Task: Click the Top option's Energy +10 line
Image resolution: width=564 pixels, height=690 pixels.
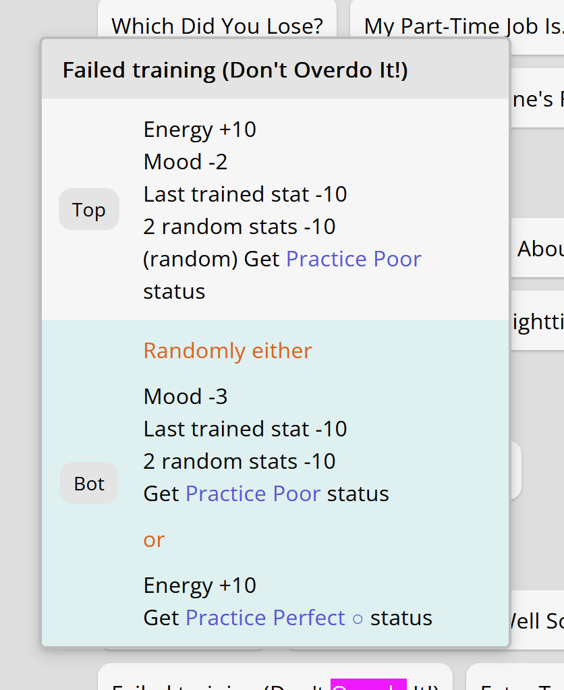Action: [x=200, y=130]
